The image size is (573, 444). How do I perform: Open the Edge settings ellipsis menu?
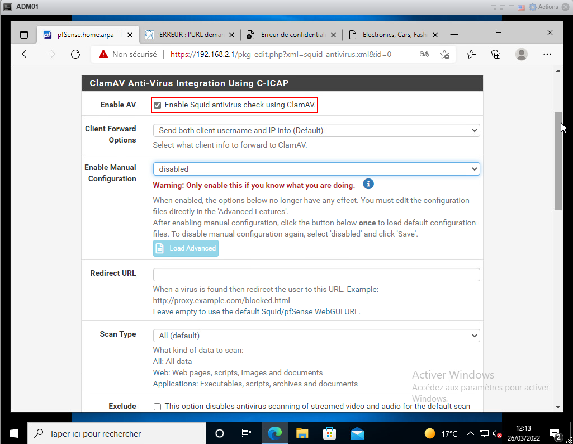pyautogui.click(x=547, y=54)
